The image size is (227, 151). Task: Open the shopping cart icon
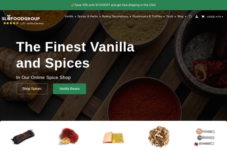pos(203,17)
